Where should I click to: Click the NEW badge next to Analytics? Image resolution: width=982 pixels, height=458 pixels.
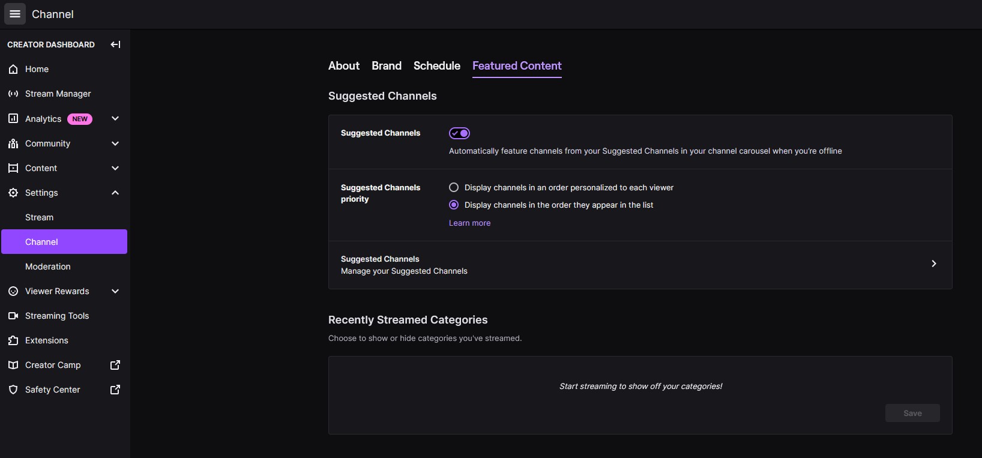click(80, 119)
